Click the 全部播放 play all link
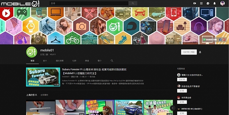Image resolution: width=229 pixels, height=115 pixels. tap(45, 95)
